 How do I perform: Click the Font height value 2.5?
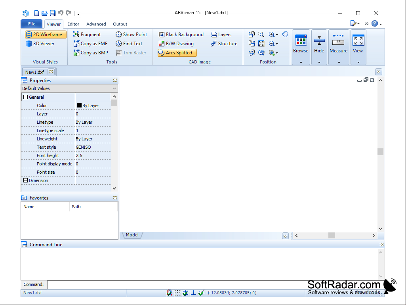pyautogui.click(x=79, y=155)
